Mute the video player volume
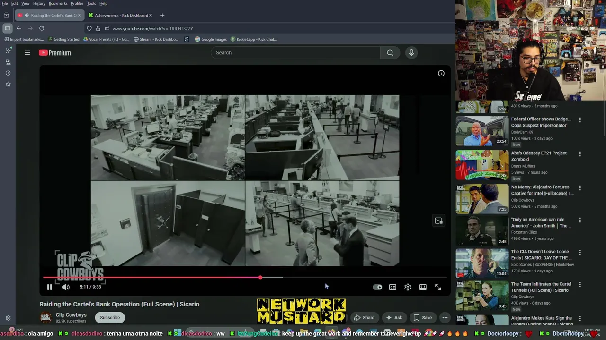Screen dimensions: 606x340 [x=66, y=287]
